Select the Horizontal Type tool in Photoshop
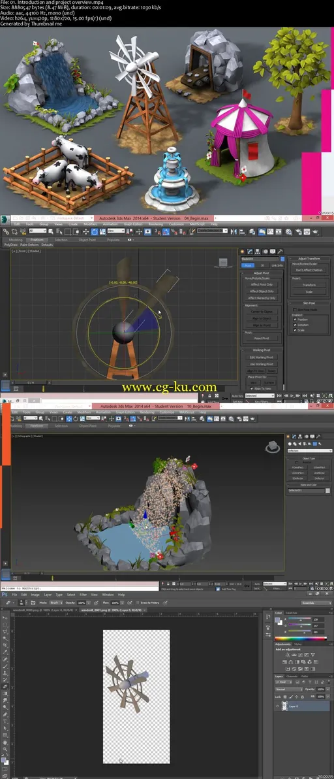Screen dimensions: 334x779 click(5, 721)
